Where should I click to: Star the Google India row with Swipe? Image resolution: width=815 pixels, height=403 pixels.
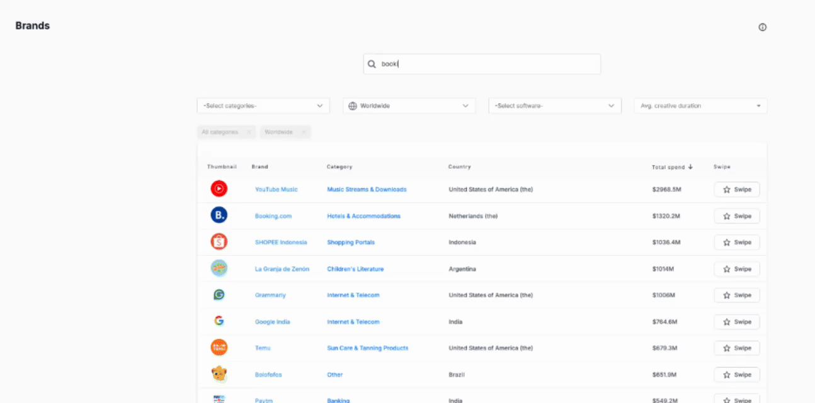coord(736,322)
